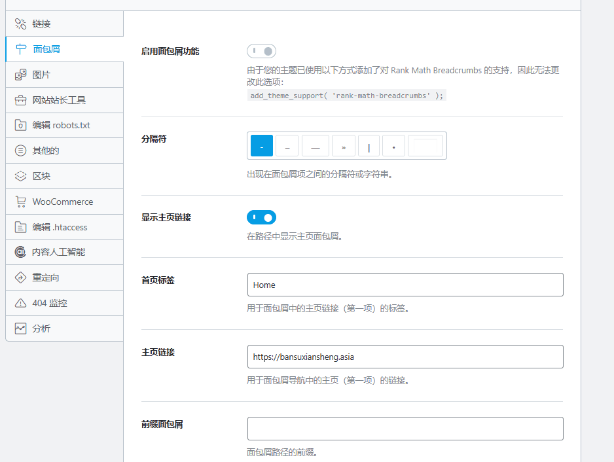Viewport: 614px width, 462px height.
Task: Click the file icon beside 编辑 robots.txt
Action: (x=21, y=125)
